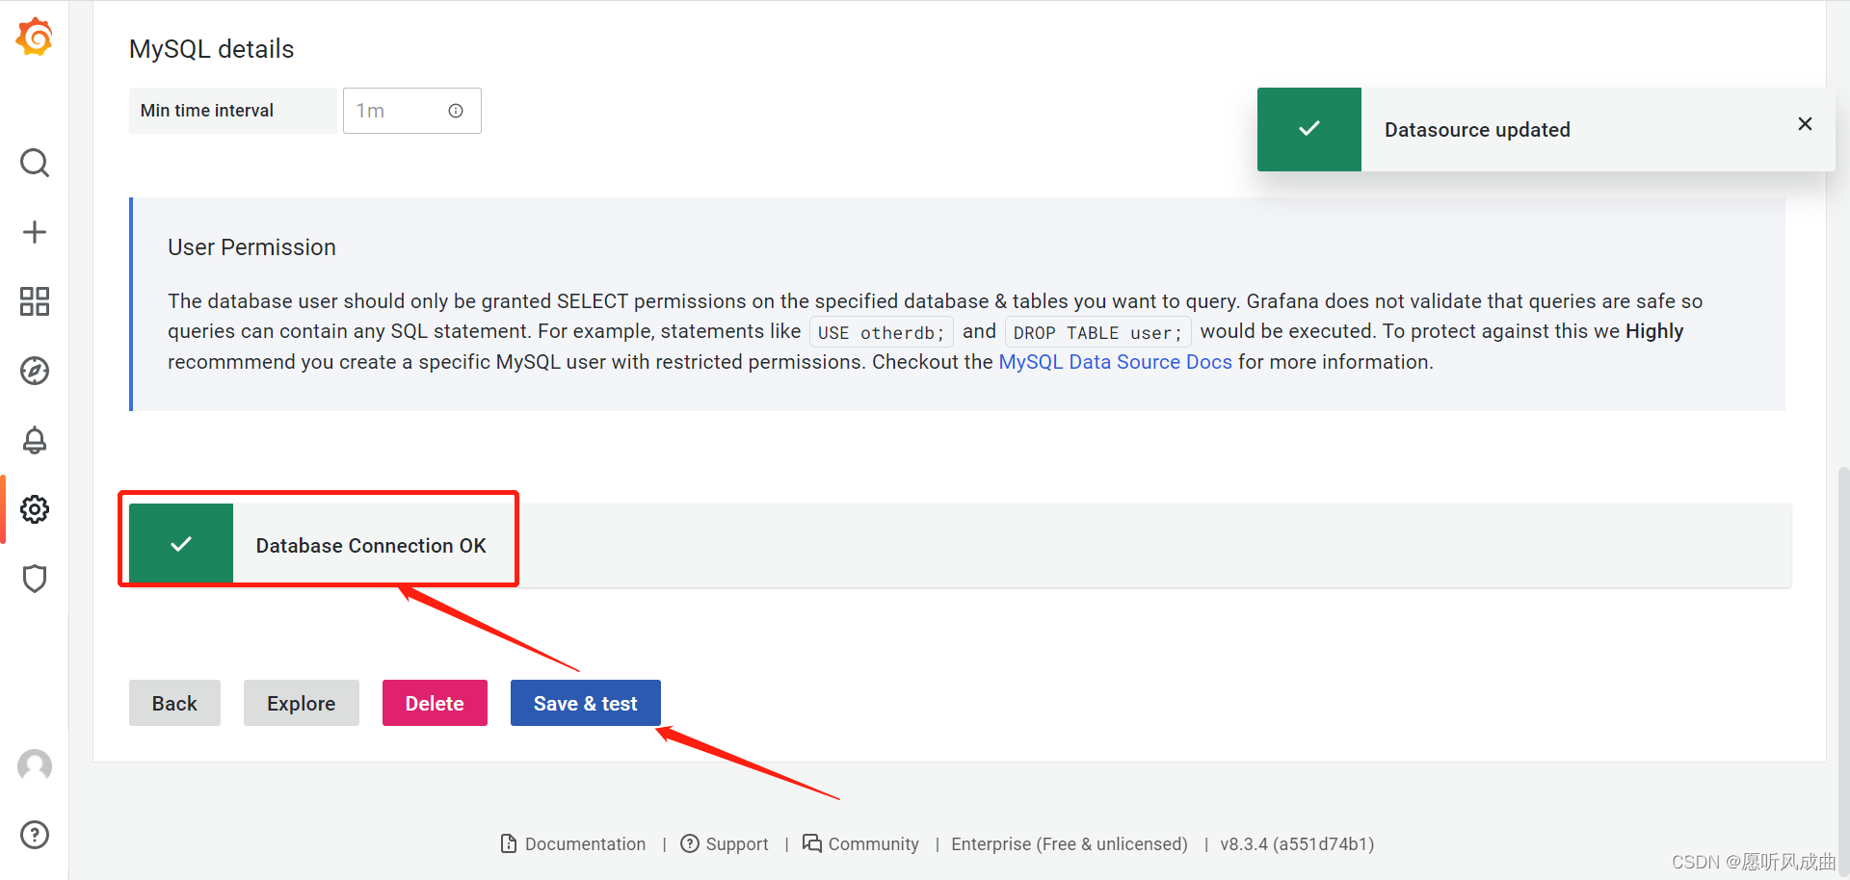Open the Dashboards grid icon
Screen dimensions: 1850x880
click(x=35, y=301)
